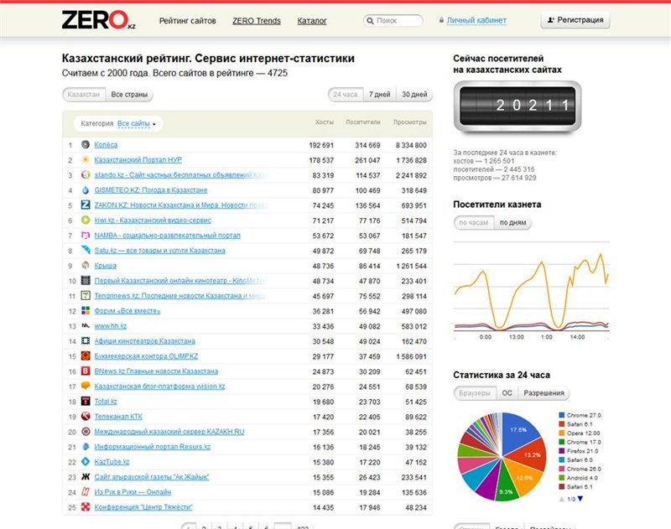Click the NAMBA portal favicon

(x=86, y=236)
